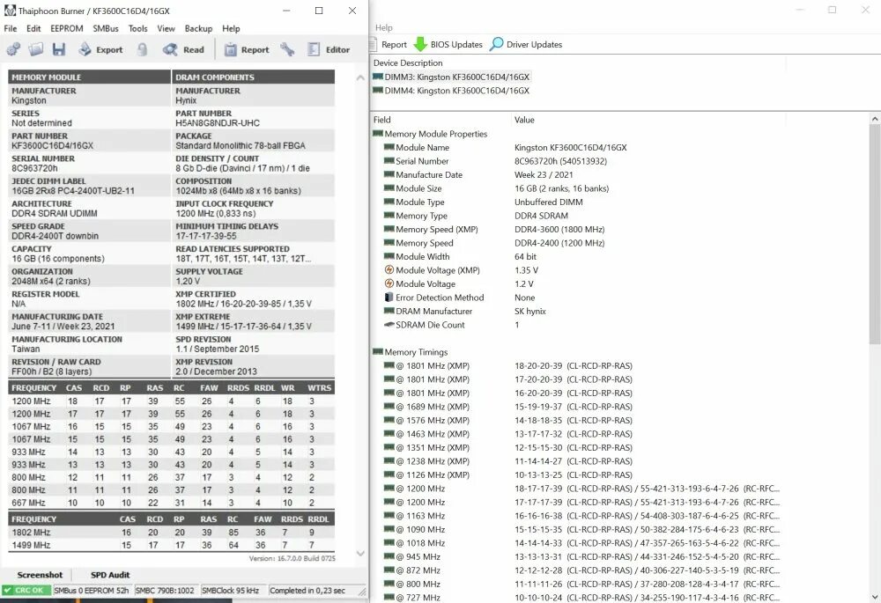Click the SMBClock 95 kHz status entry

pos(230,590)
